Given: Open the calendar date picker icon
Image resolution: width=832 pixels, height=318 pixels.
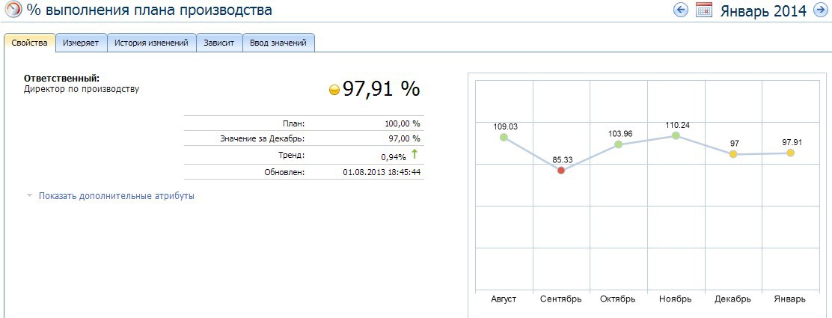Looking at the screenshot, I should coord(703,10).
